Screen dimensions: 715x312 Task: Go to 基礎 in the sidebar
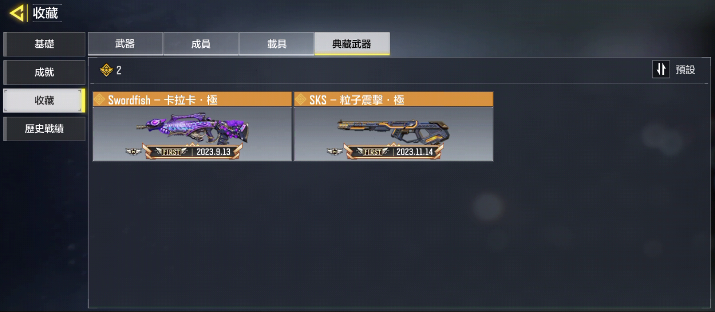coord(44,44)
